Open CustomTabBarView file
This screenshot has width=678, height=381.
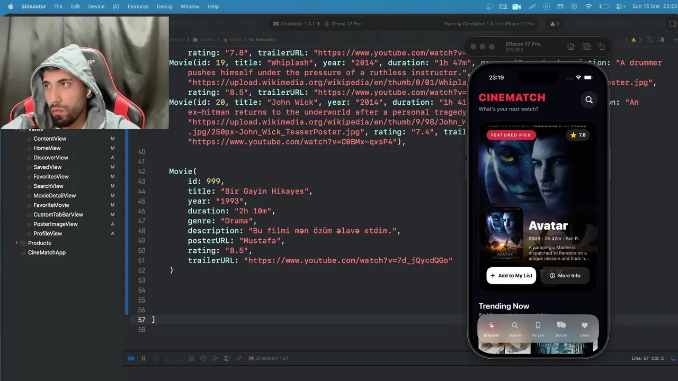58,215
